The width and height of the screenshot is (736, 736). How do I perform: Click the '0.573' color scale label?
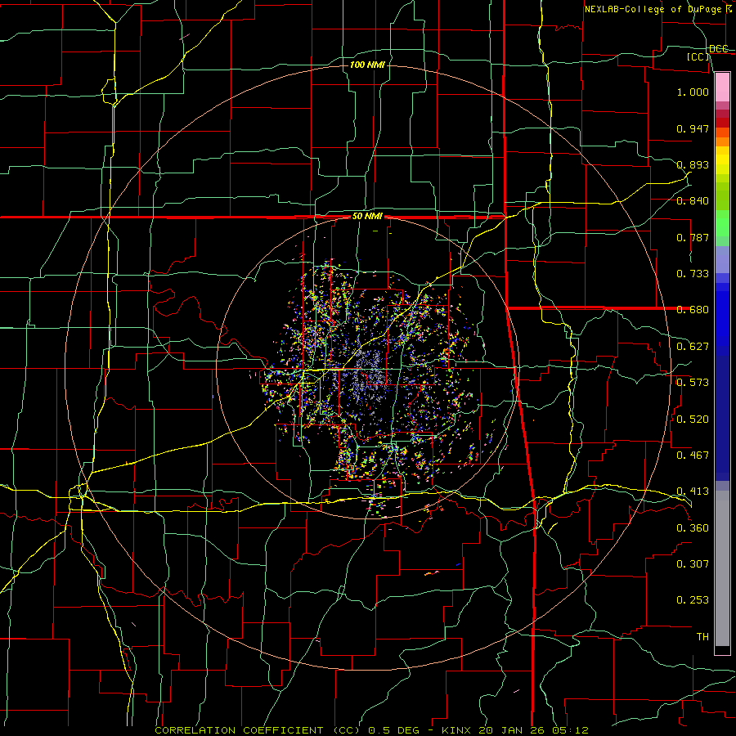pos(693,383)
